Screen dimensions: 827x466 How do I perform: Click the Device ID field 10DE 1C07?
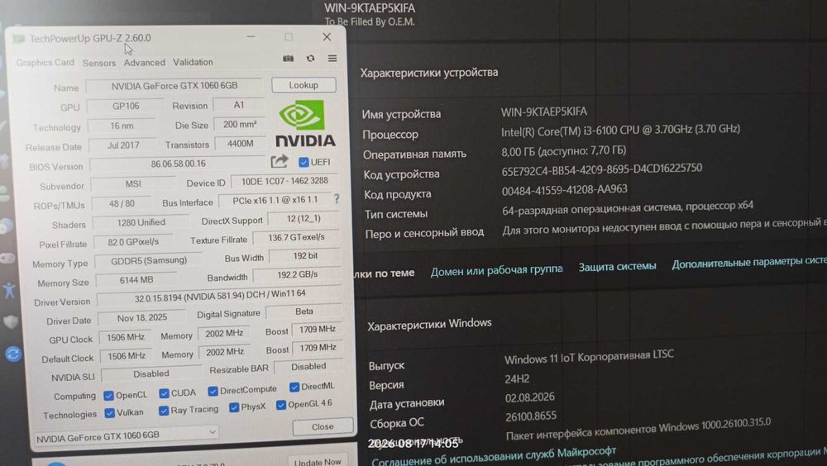pyautogui.click(x=284, y=181)
